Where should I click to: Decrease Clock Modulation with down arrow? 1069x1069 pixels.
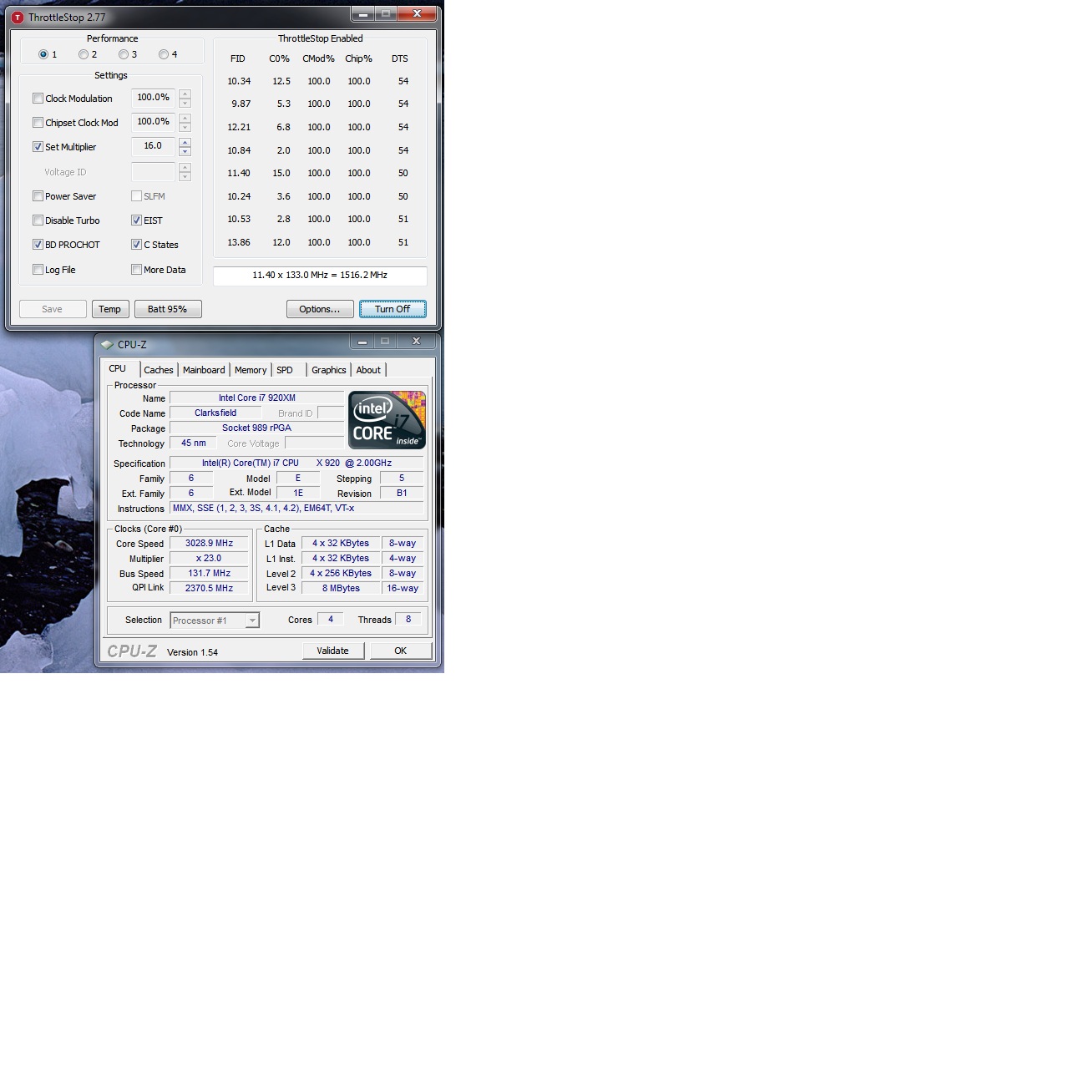point(185,103)
